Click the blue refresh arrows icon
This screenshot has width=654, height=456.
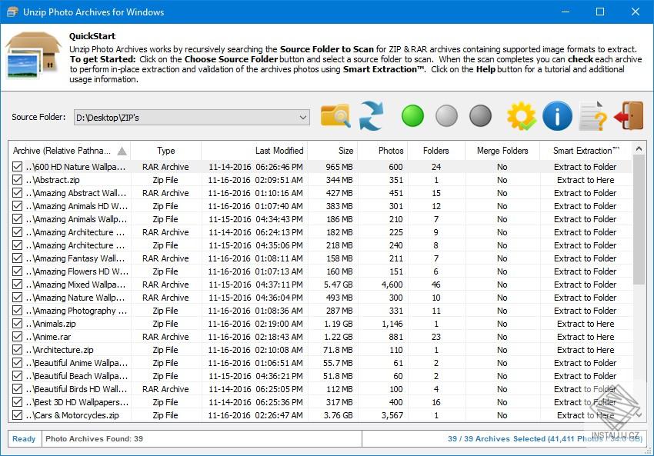[371, 115]
